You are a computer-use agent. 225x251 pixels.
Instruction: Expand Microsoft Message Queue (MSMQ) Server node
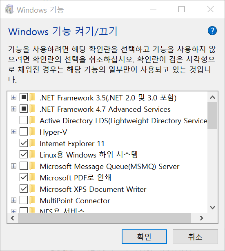click(x=13, y=166)
